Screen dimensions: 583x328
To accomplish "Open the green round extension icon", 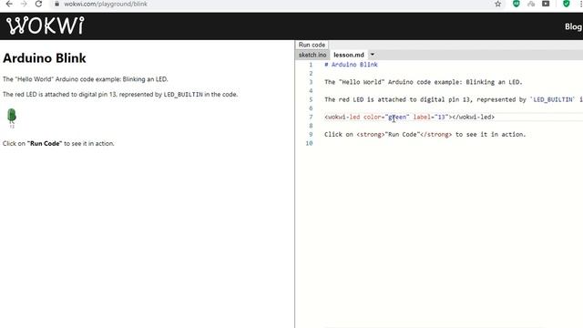I will pos(517,4).
